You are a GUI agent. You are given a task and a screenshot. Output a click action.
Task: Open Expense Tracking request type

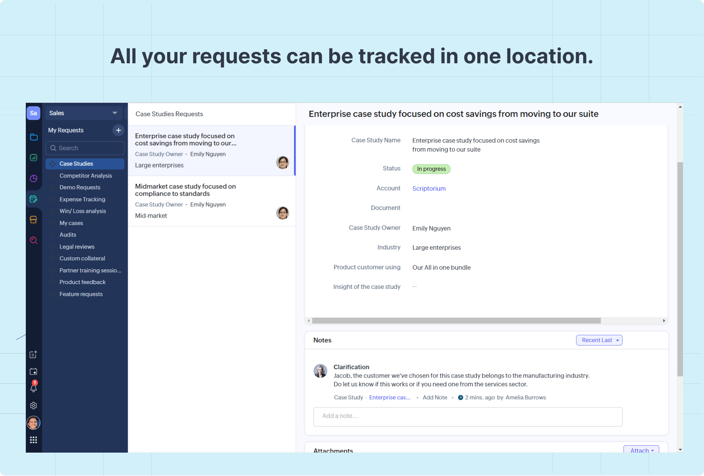82,199
